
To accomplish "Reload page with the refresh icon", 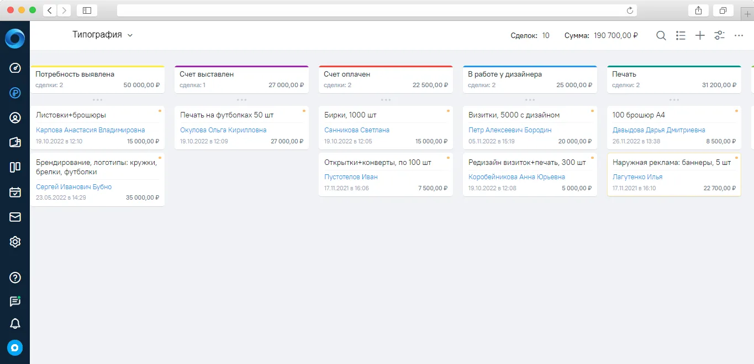I will click(x=630, y=10).
